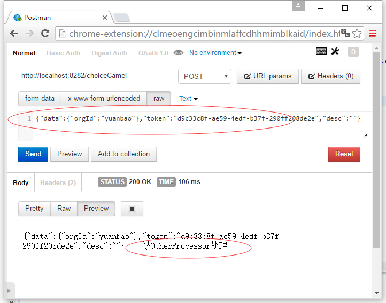This screenshot has width=386, height=303.
Task: Open Postman settings wrench icon
Action: click(x=335, y=52)
